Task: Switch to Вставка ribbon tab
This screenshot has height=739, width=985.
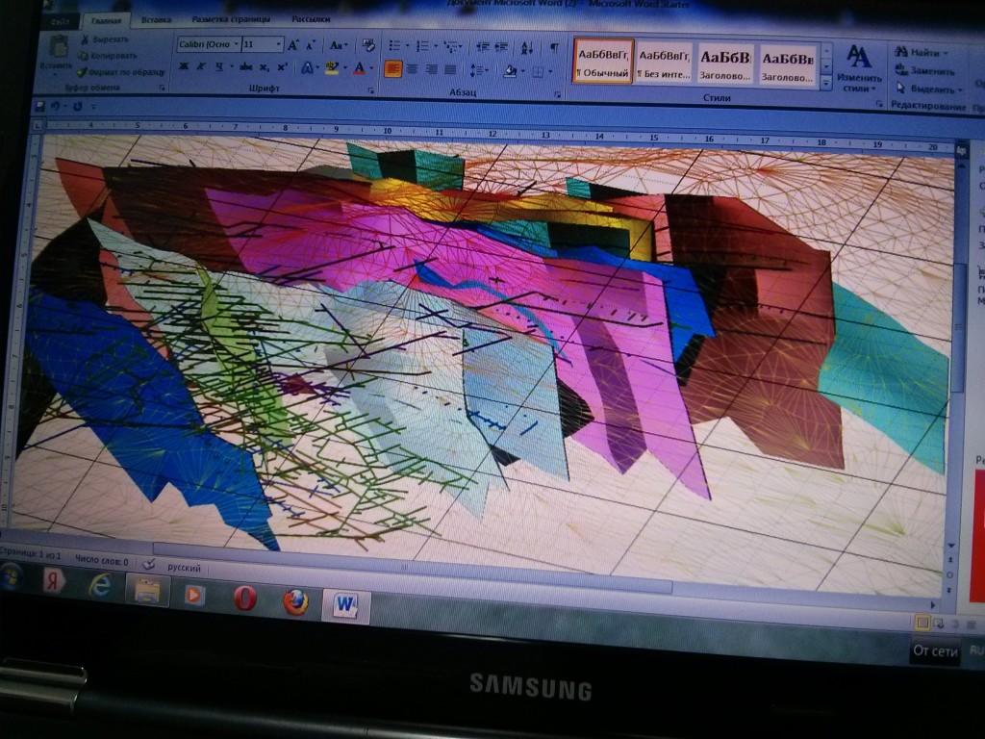Action: [157, 19]
